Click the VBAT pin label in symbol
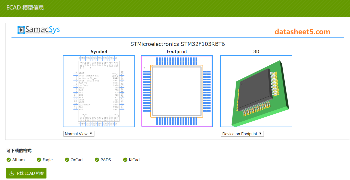Image resolution: width=350 pixels, height=180 pixels. 81,73
